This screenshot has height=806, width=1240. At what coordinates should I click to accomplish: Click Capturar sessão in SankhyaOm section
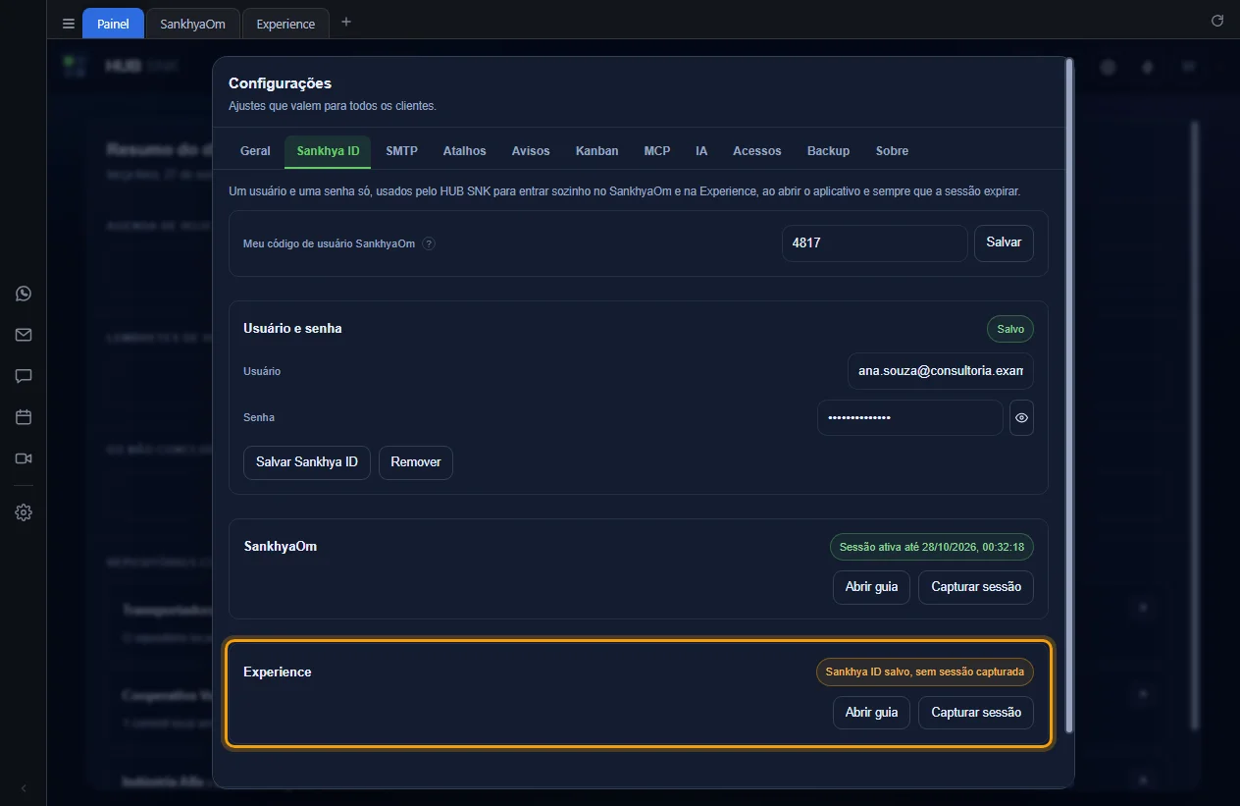[x=976, y=587]
